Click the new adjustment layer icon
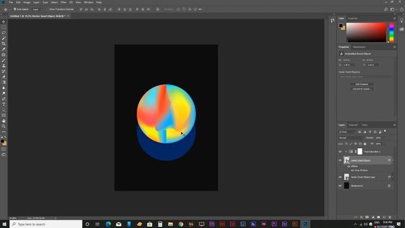 click(x=373, y=217)
